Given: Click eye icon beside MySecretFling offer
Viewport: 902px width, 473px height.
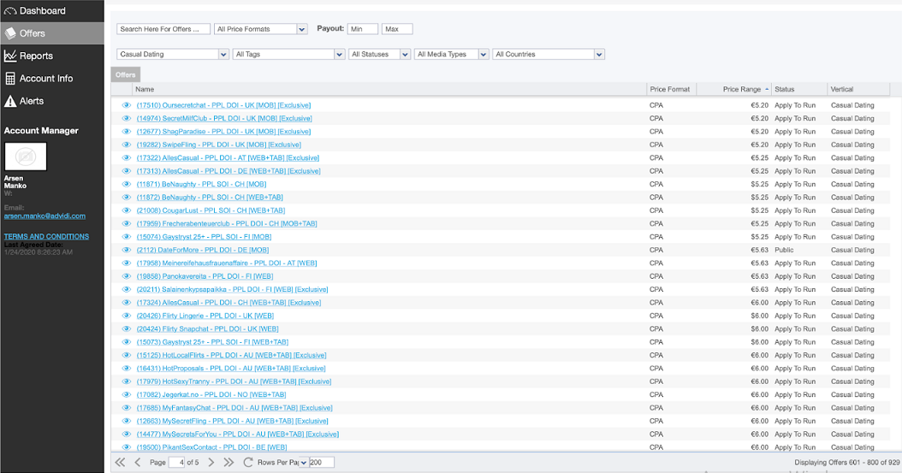Looking at the screenshot, I should tap(126, 421).
